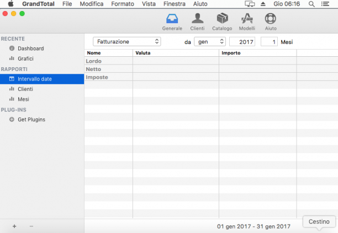Image resolution: width=338 pixels, height=233 pixels.
Task: Open the Catalogo box toolbar icon
Action: tap(222, 19)
